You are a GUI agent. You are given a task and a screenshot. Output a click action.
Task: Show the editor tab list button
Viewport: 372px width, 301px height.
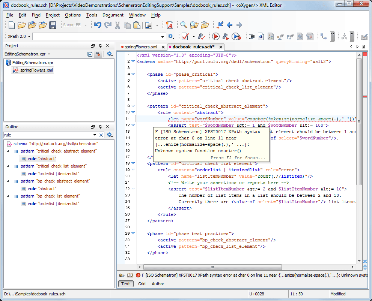363,46
